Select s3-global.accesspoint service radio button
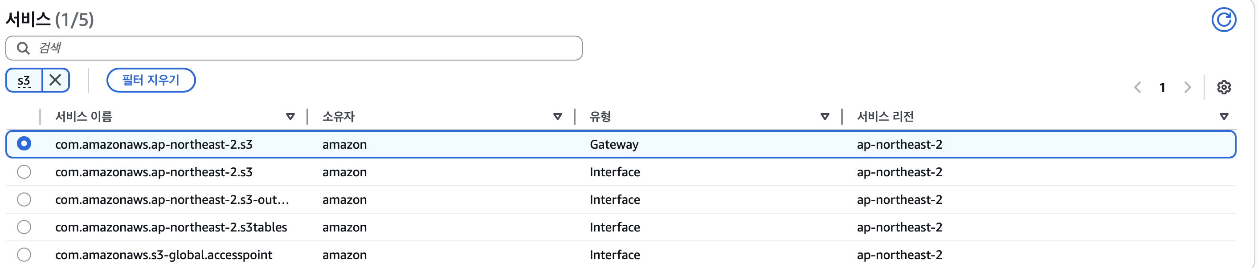1258x268 pixels. point(24,255)
